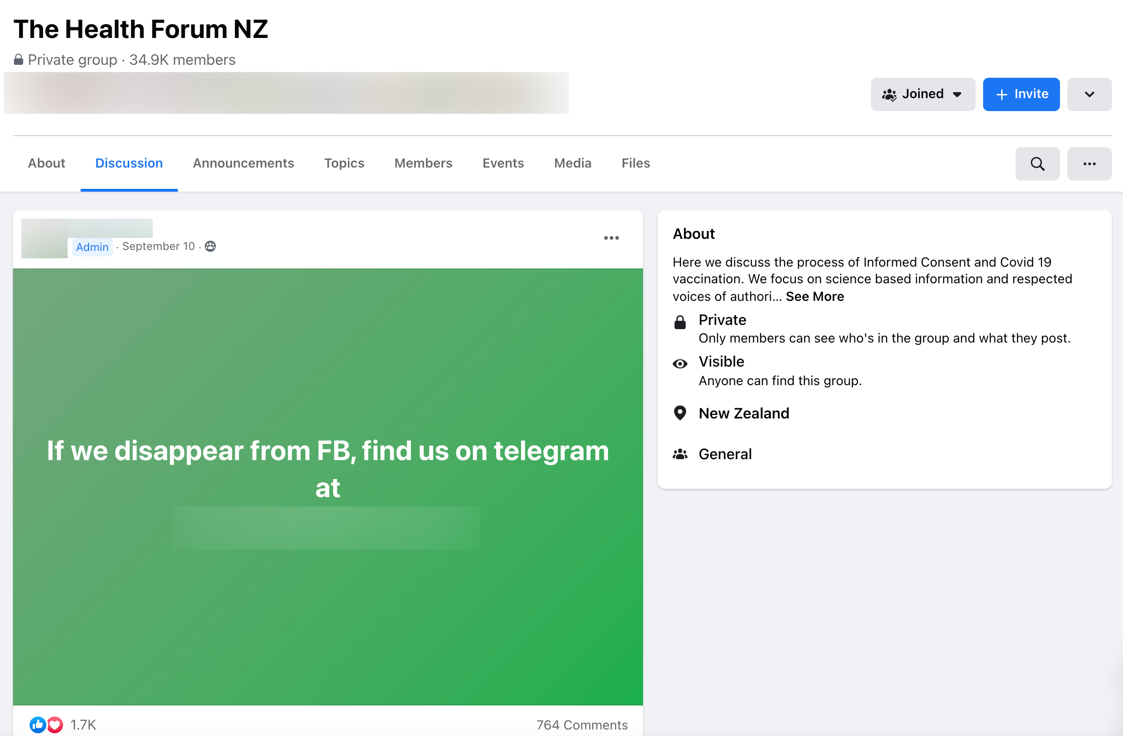The height and width of the screenshot is (736, 1123).
Task: Click the heart reaction icon under post
Action: pyautogui.click(x=55, y=724)
